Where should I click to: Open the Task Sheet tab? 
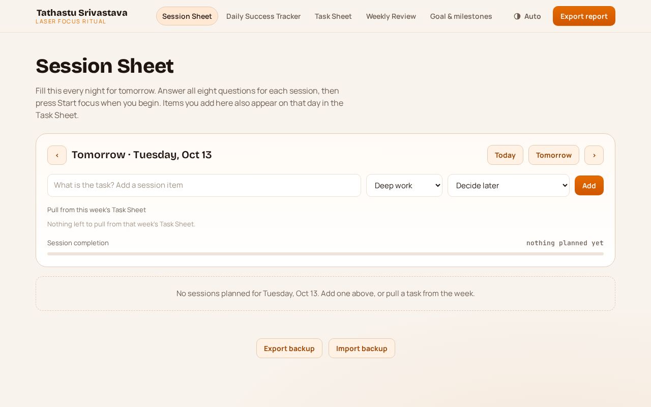(x=333, y=16)
